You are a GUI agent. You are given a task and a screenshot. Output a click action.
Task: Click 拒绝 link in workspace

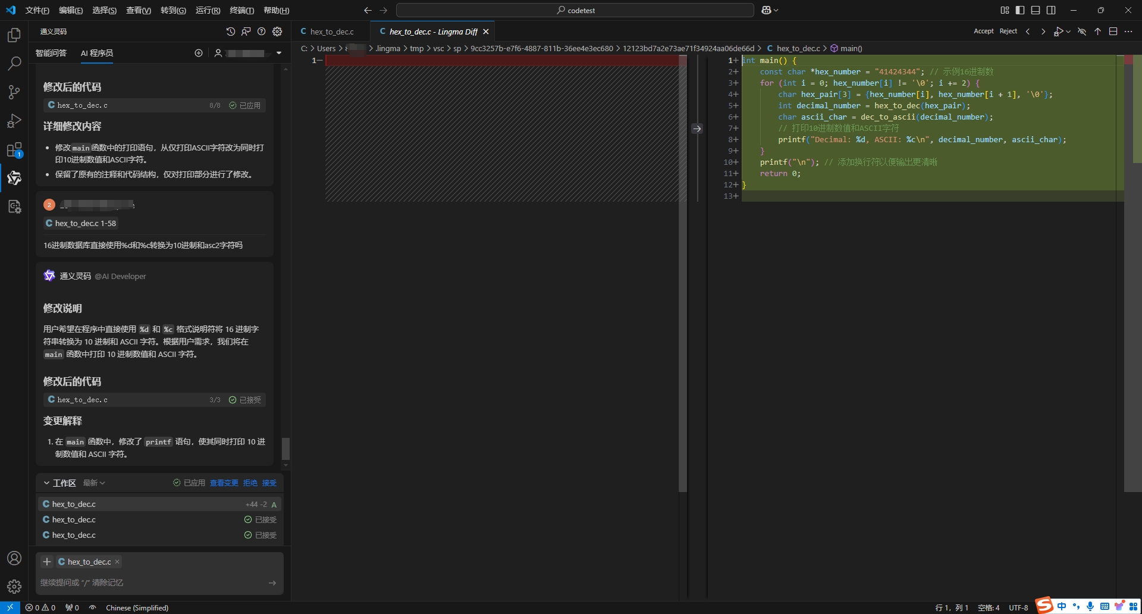tap(250, 483)
